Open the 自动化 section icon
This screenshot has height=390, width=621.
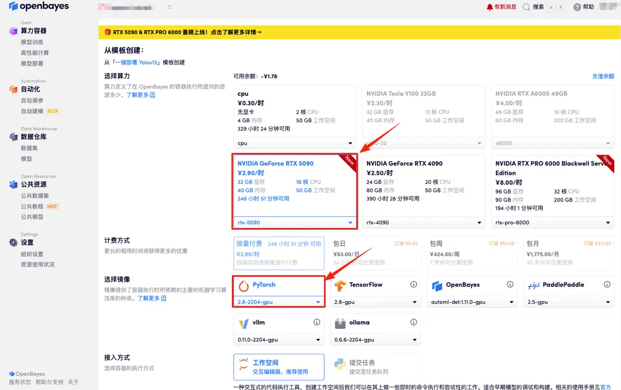[x=13, y=89]
